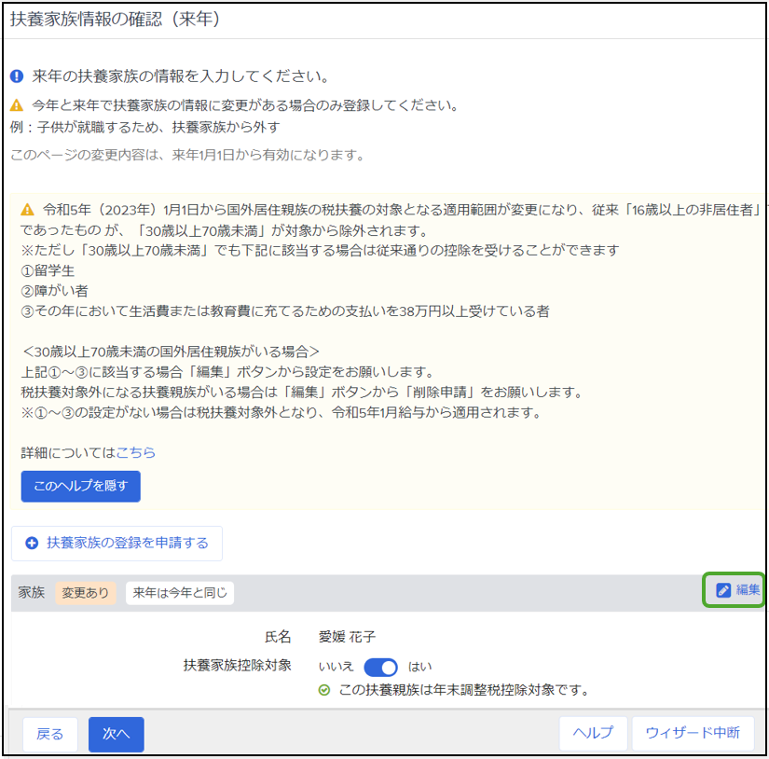Click the 変更あり badge

(86, 593)
